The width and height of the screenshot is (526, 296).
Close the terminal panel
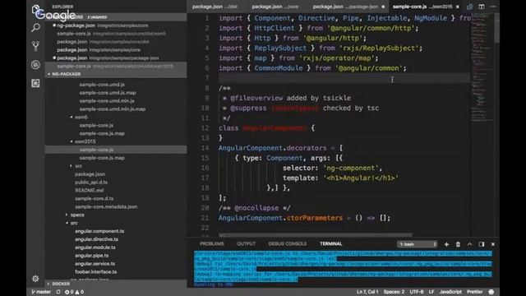493,244
